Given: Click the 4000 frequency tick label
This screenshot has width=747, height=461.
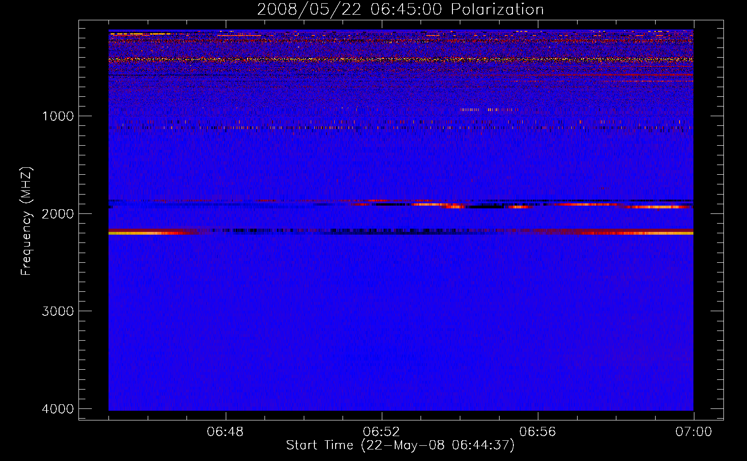Looking at the screenshot, I should [x=58, y=409].
